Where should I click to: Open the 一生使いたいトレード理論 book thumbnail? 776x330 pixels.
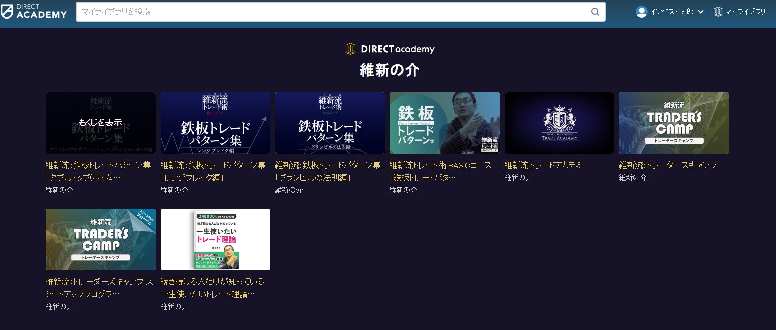(x=215, y=239)
